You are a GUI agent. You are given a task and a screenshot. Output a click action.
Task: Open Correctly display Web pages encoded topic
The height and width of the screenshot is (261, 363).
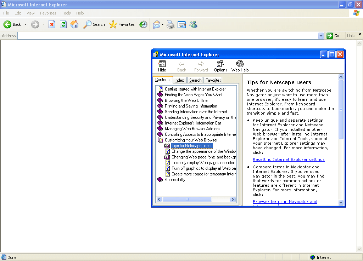pos(203,163)
